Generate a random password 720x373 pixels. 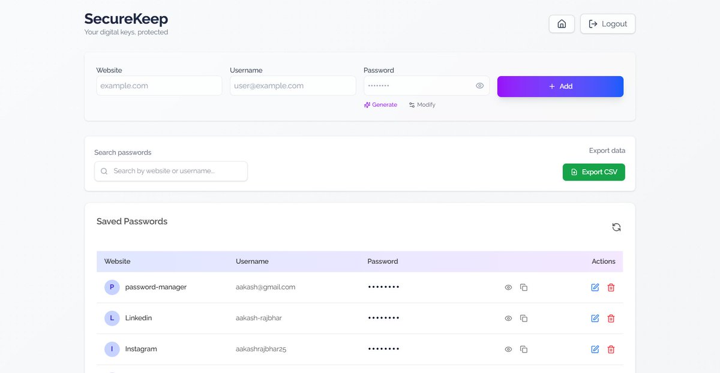[380, 105]
